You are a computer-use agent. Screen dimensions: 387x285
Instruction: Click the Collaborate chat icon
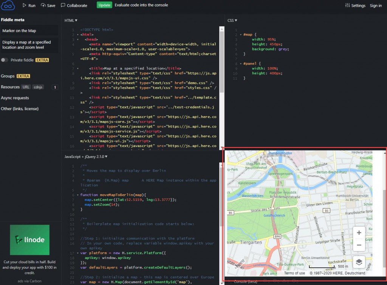pyautogui.click(x=63, y=5)
